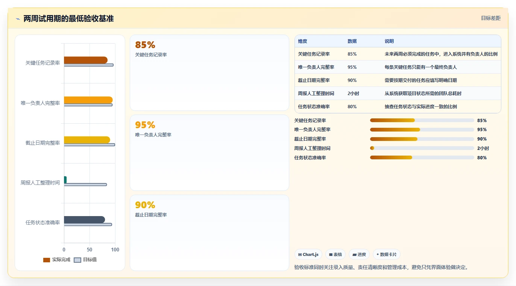
Task: Open the 95% 唯一负责人完整率 data card
Action: 209,153
